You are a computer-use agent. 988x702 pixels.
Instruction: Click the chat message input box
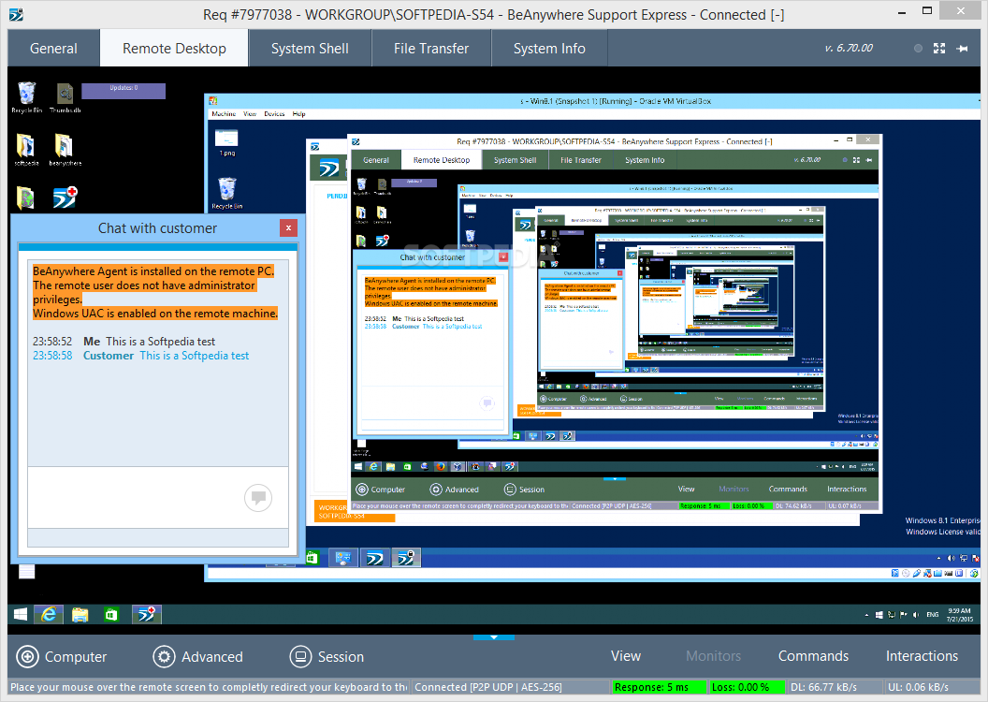click(157, 497)
